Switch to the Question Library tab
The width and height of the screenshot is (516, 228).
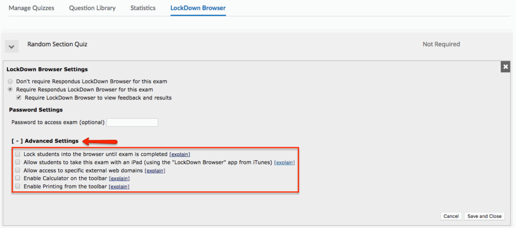tap(92, 8)
